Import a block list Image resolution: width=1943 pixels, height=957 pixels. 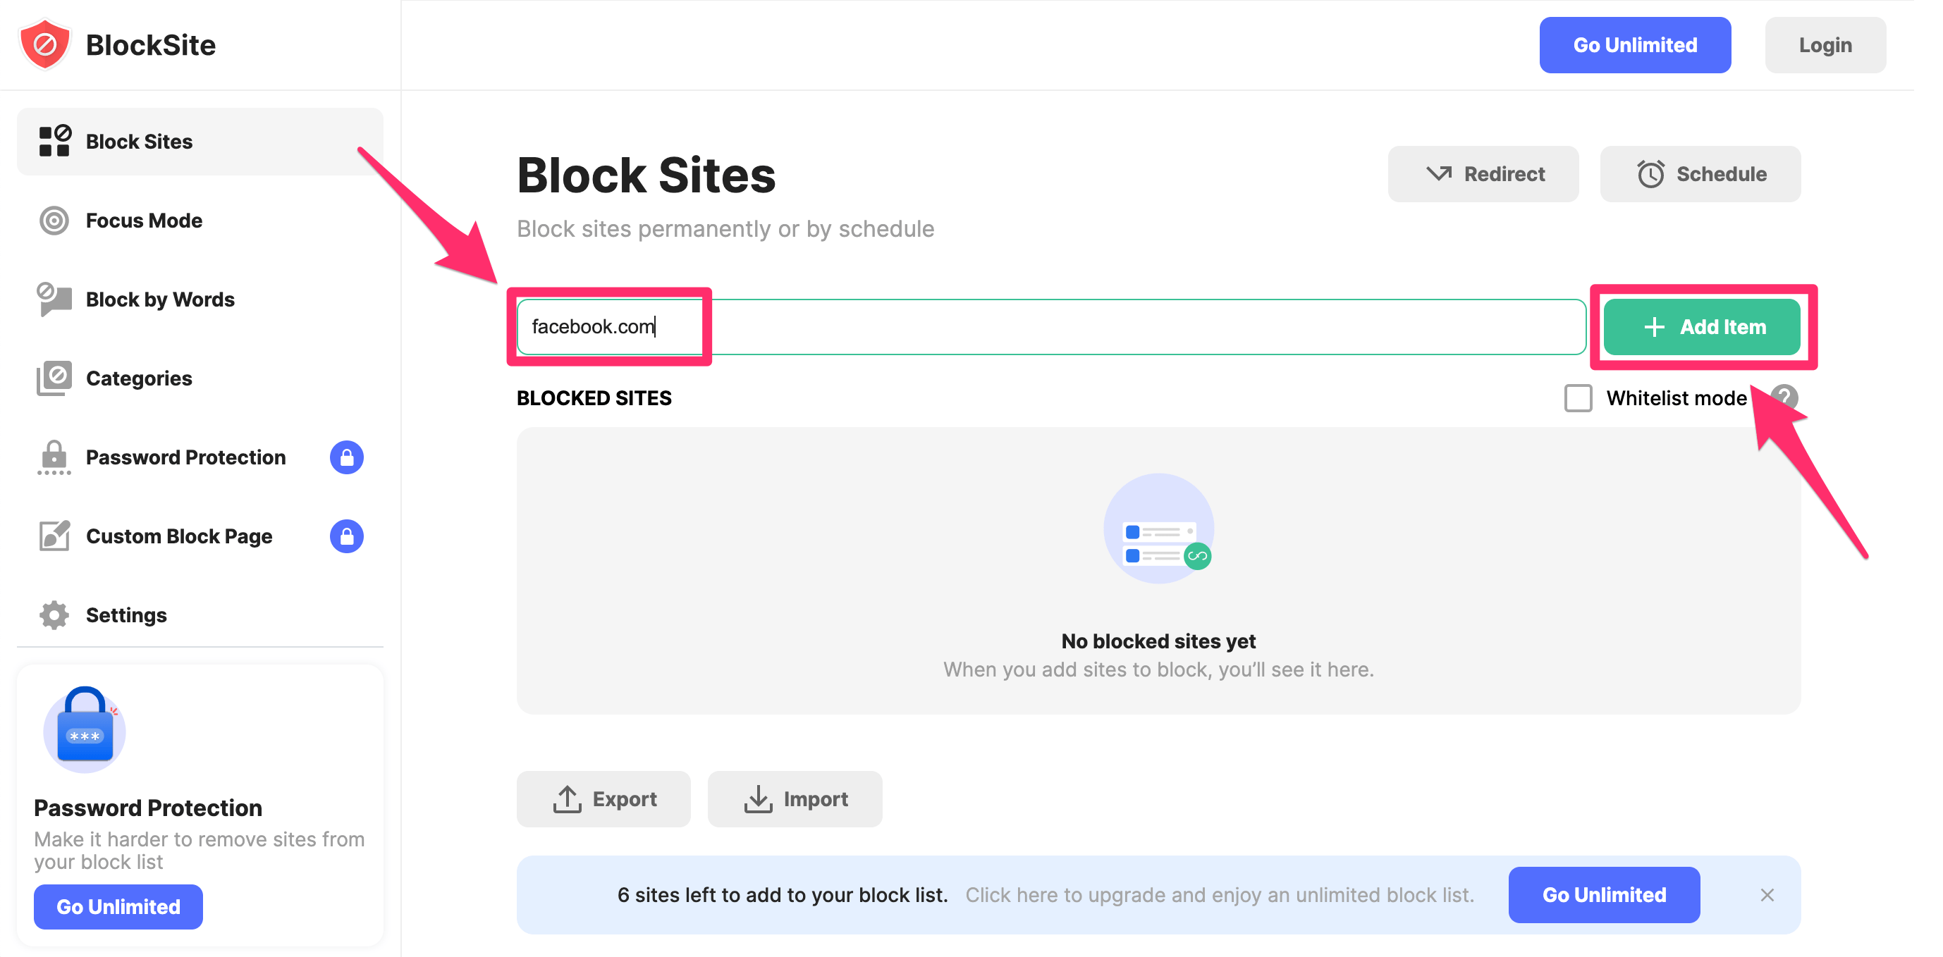point(795,798)
